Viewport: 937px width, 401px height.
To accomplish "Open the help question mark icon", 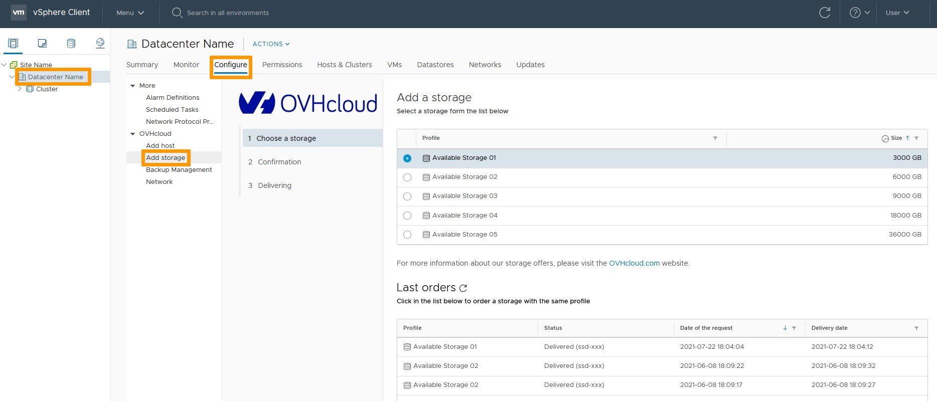I will (x=855, y=13).
